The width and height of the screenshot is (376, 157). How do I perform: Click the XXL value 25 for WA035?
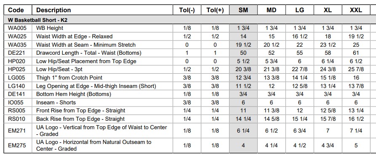coord(356,45)
